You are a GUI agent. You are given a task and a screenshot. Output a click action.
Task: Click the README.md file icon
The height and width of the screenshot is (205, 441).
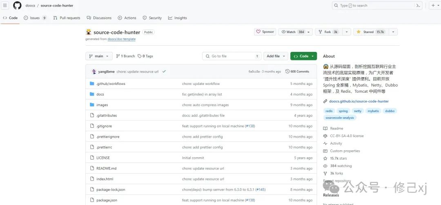pos(92,168)
